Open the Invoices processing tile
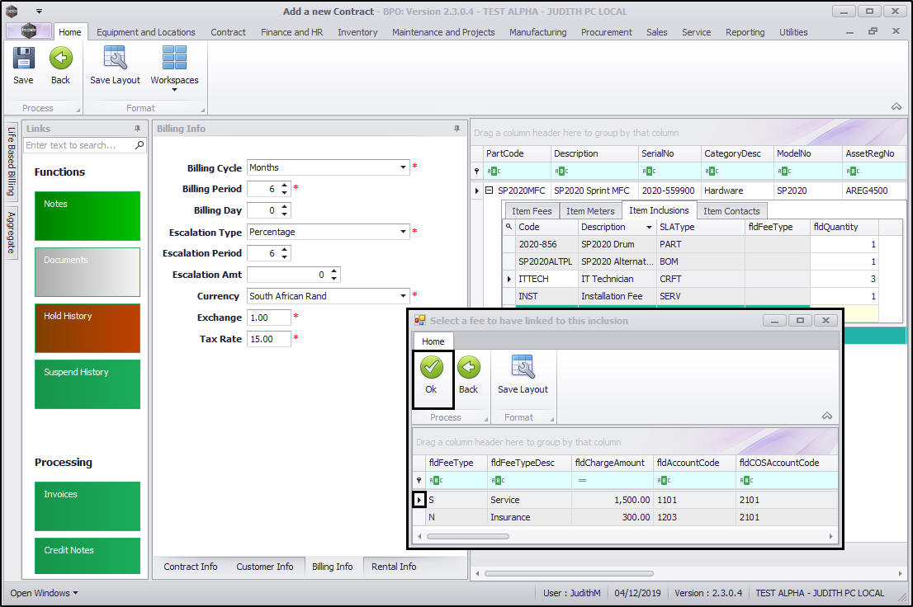This screenshot has width=913, height=607. click(88, 506)
